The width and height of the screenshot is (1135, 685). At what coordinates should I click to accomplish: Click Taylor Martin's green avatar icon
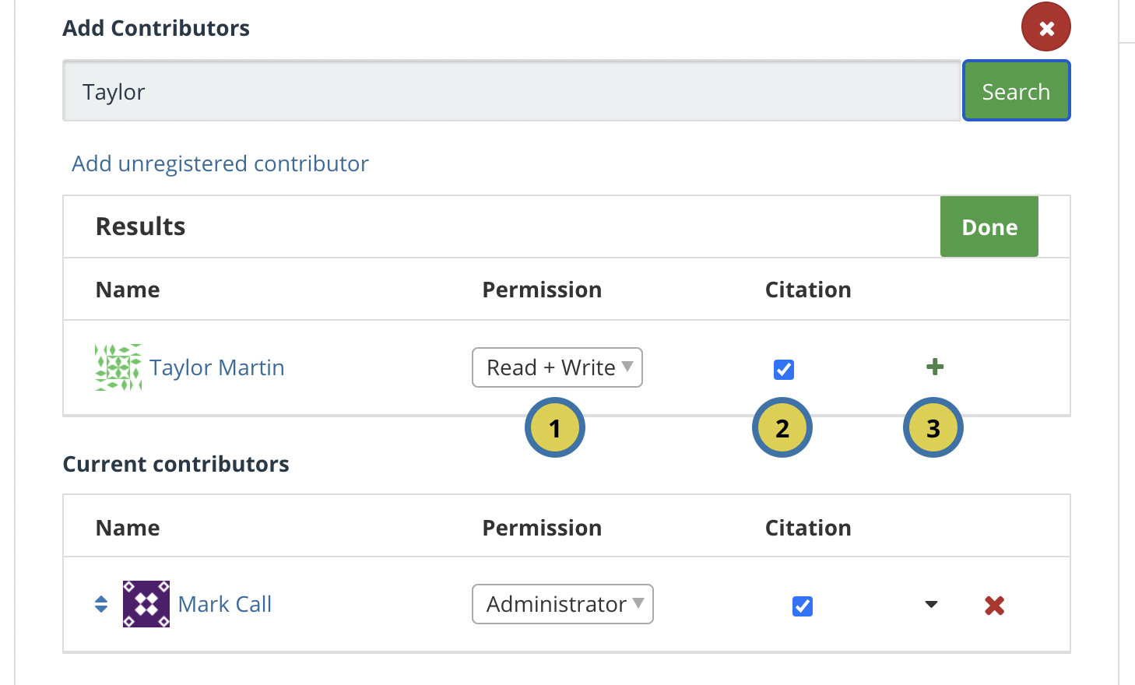pyautogui.click(x=118, y=367)
